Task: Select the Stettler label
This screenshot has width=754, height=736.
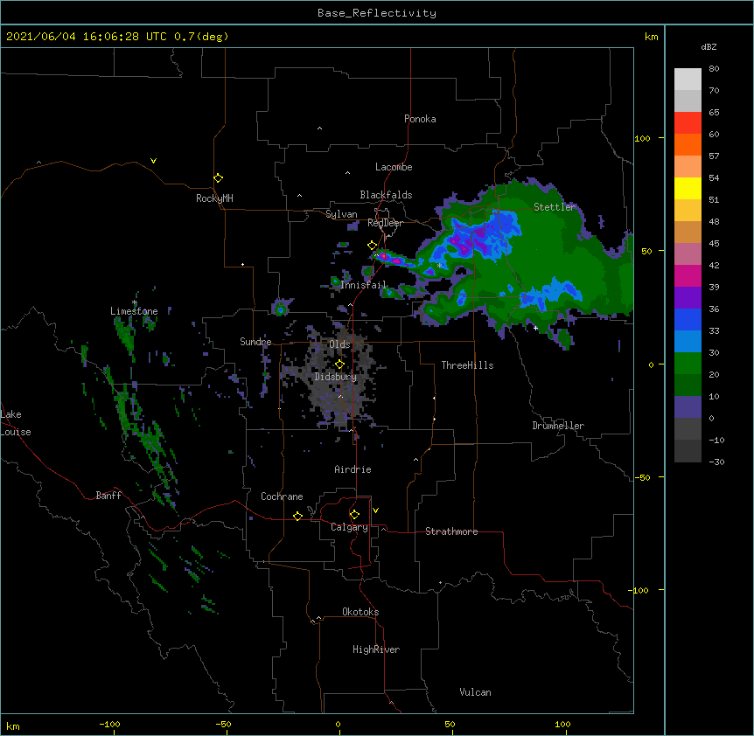Action: pos(555,206)
